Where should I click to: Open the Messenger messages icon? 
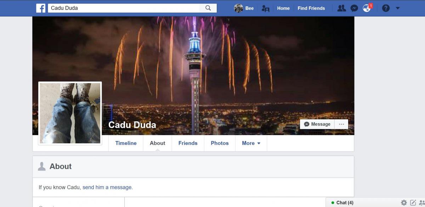click(354, 8)
